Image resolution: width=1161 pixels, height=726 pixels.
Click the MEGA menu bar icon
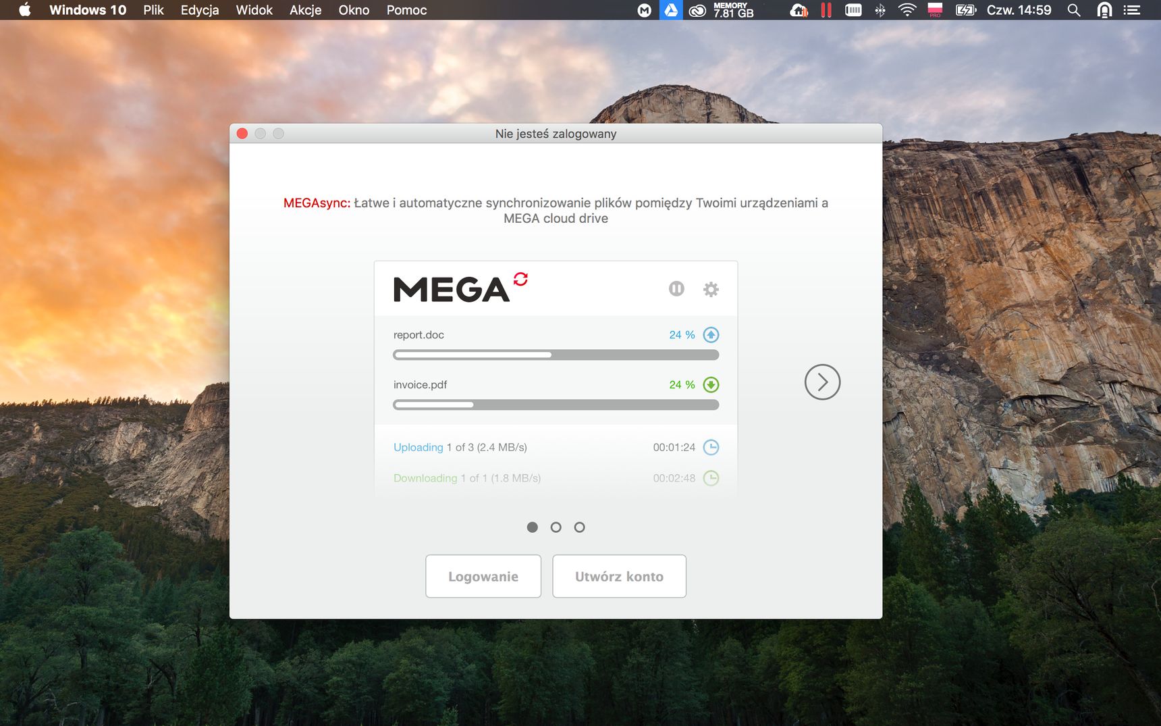tap(645, 10)
